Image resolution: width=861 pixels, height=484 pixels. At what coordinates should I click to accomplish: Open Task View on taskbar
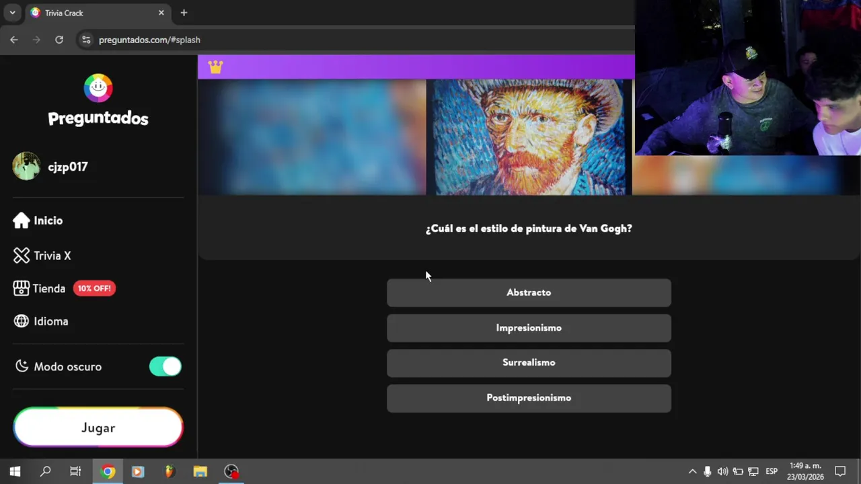click(75, 471)
